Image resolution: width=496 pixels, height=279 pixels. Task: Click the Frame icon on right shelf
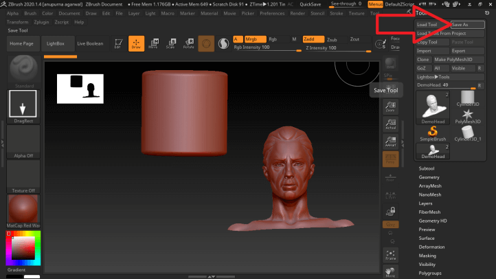tap(390, 254)
